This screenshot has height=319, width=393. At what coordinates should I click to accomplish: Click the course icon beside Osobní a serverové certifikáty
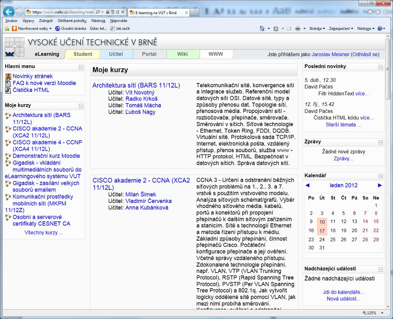(x=8, y=217)
